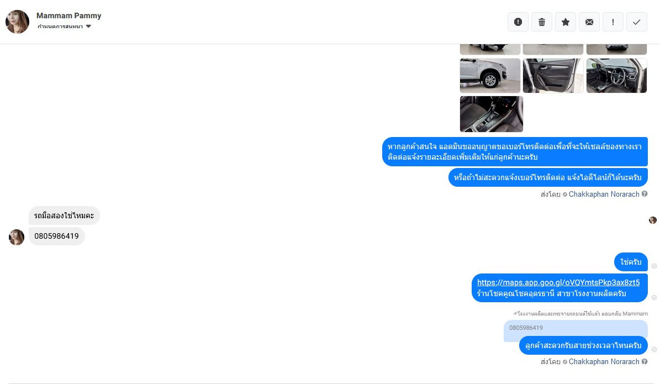Flag conversation with plain exclamation icon
The height and width of the screenshot is (384, 660).
[x=613, y=22]
